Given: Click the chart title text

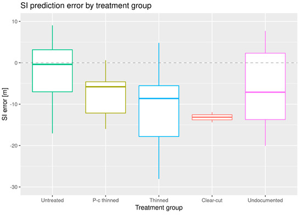Looking at the screenshot, I should coord(86,5).
